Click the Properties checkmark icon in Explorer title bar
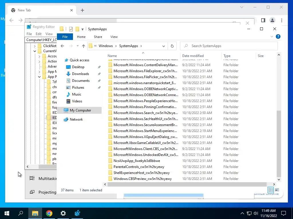293x219 pixels. [71, 29]
